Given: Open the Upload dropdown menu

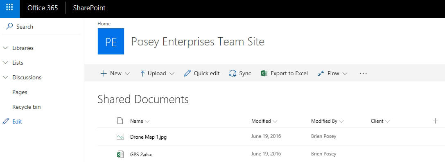Looking at the screenshot, I should tap(157, 74).
